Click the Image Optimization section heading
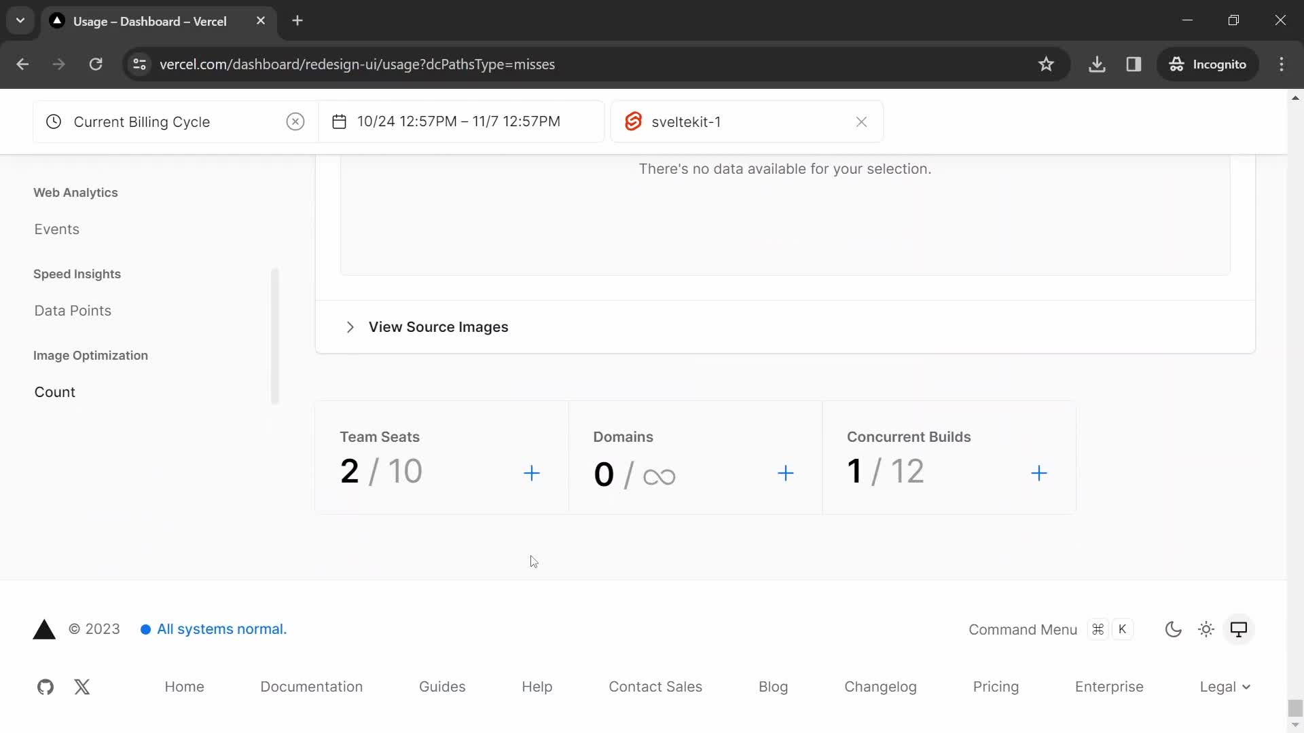This screenshot has width=1304, height=733. 90,356
